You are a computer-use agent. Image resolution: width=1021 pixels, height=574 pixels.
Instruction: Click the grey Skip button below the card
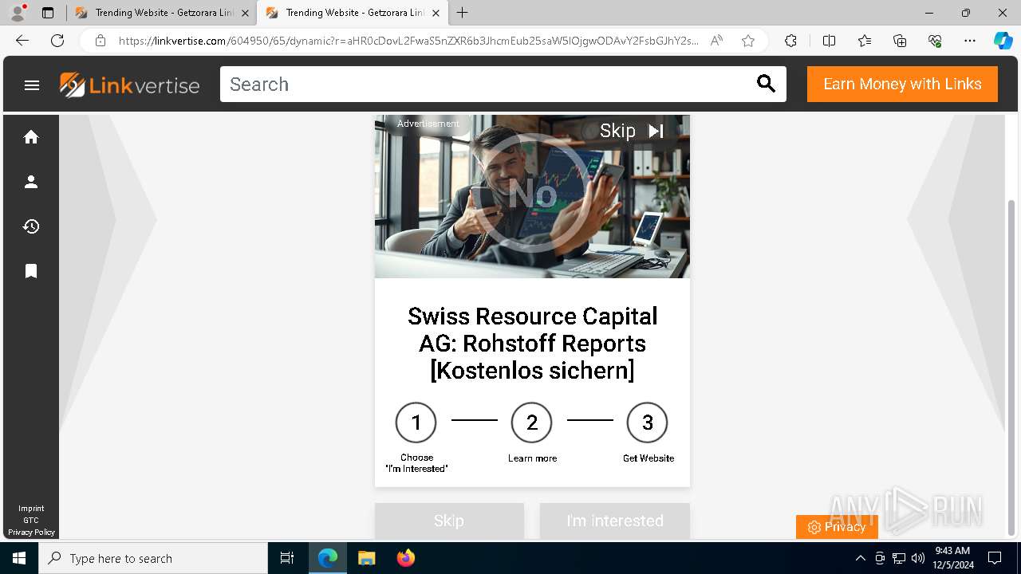449,521
